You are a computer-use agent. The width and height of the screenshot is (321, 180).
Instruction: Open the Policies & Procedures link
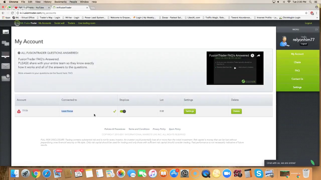click(x=115, y=129)
